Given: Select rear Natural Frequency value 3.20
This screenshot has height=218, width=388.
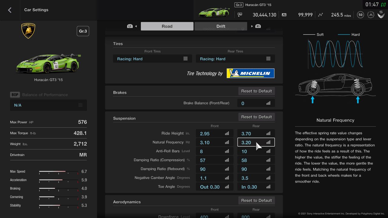Looking at the screenshot, I should pyautogui.click(x=256, y=142).
